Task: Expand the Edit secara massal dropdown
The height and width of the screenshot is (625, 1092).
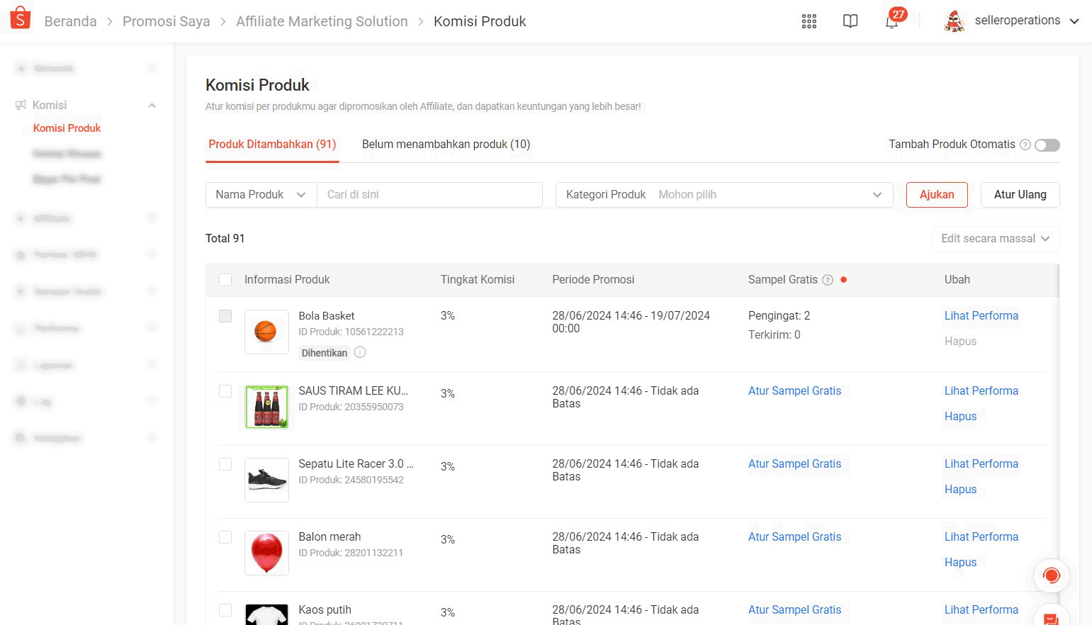Action: [x=995, y=238]
